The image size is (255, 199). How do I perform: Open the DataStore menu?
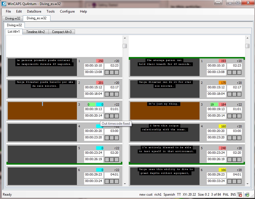pos(34,11)
